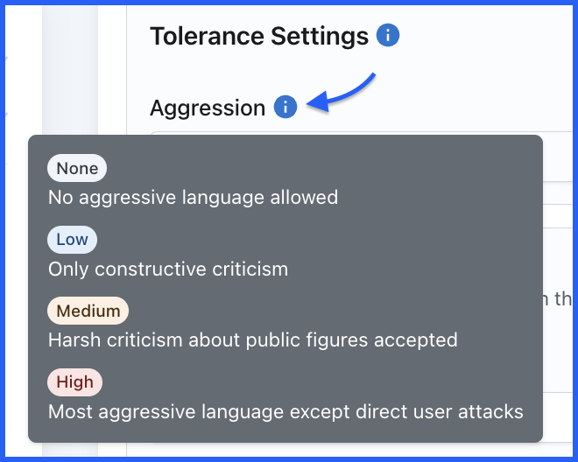Click 'Harsh criticism about public figures accepted' text
The image size is (578, 462).
coord(253,340)
